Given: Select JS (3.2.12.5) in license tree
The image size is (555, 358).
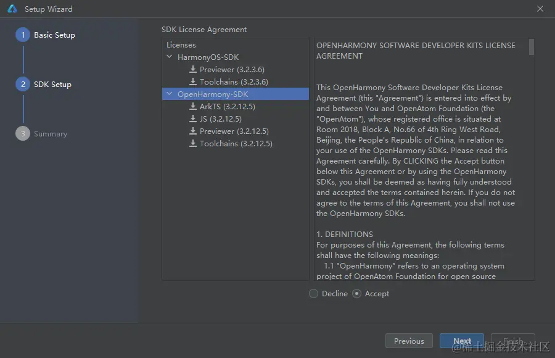Looking at the screenshot, I should tap(221, 119).
